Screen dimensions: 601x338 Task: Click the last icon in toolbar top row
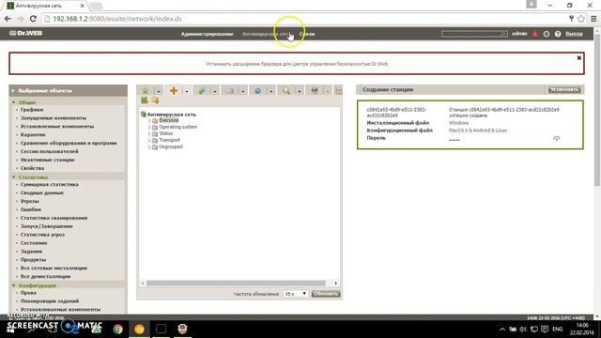[x=338, y=90]
